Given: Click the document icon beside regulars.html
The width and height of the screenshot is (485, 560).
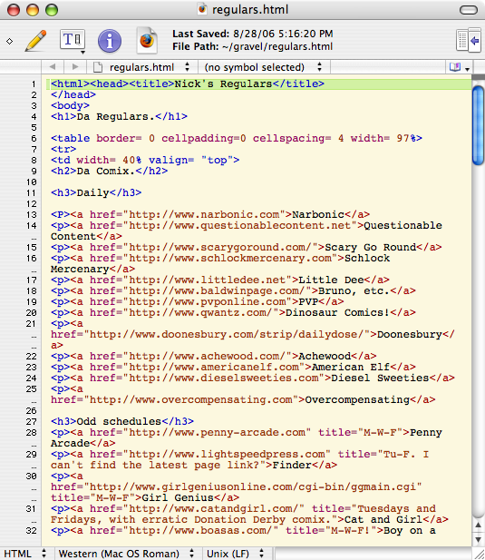Looking at the screenshot, I should [x=97, y=67].
